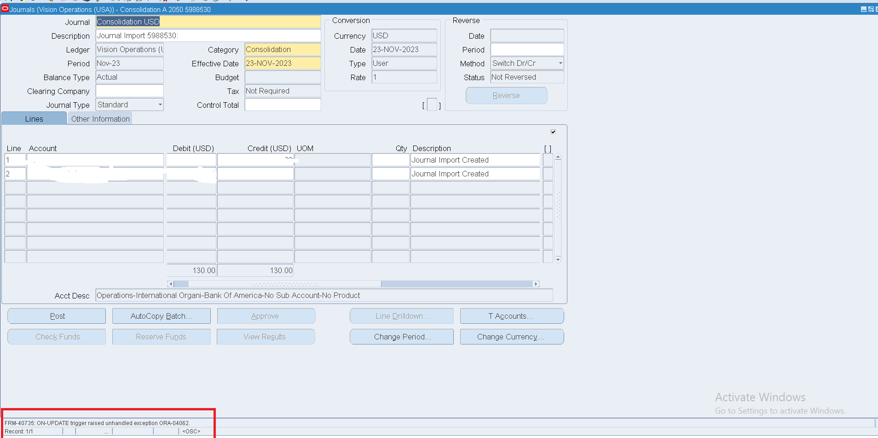The width and height of the screenshot is (878, 438).
Task: Click into the Control Total field
Action: 283,105
